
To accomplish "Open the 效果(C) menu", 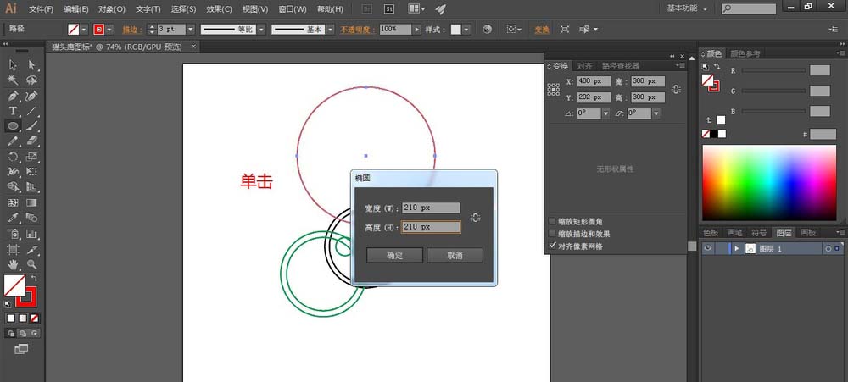I will click(219, 9).
